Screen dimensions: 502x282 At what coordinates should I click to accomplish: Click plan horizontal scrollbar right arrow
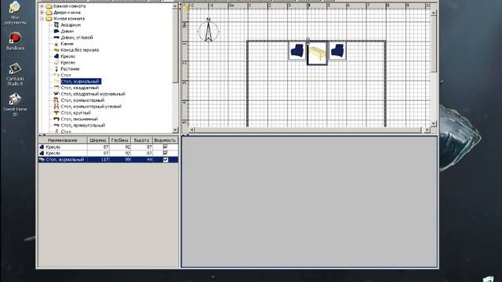pos(427,130)
